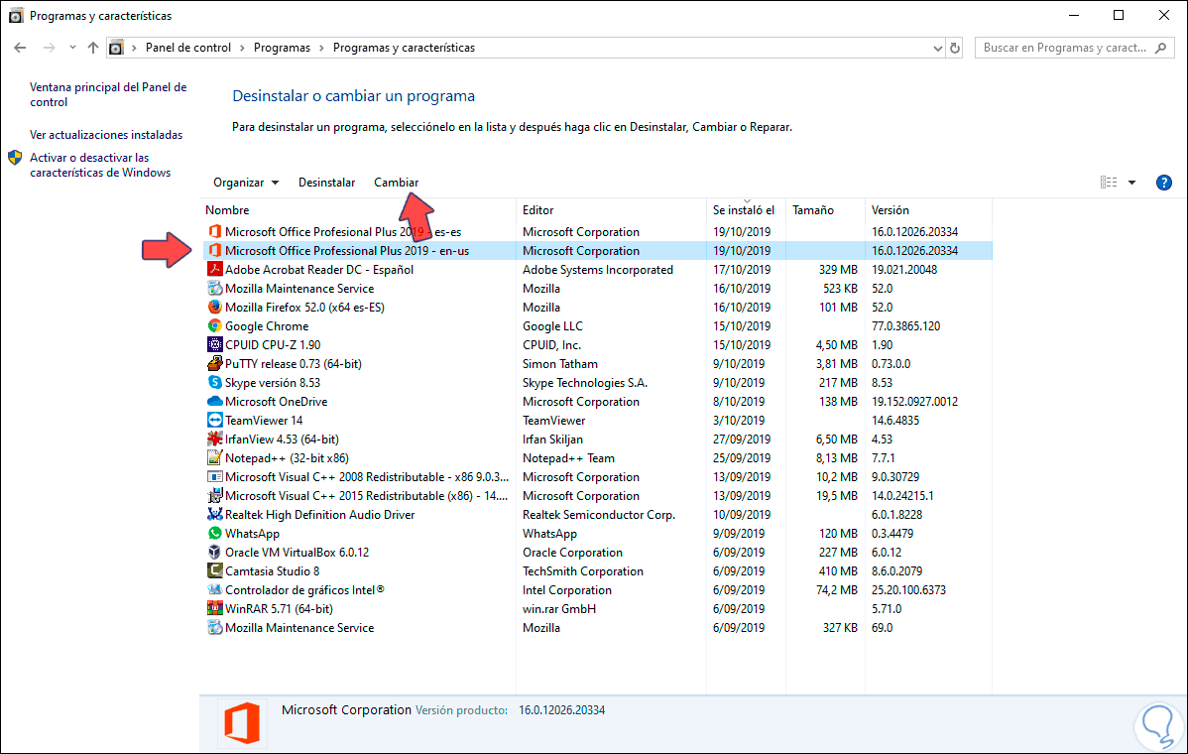Click Realtek Semiconductor Corp. editor cell

coord(599,515)
